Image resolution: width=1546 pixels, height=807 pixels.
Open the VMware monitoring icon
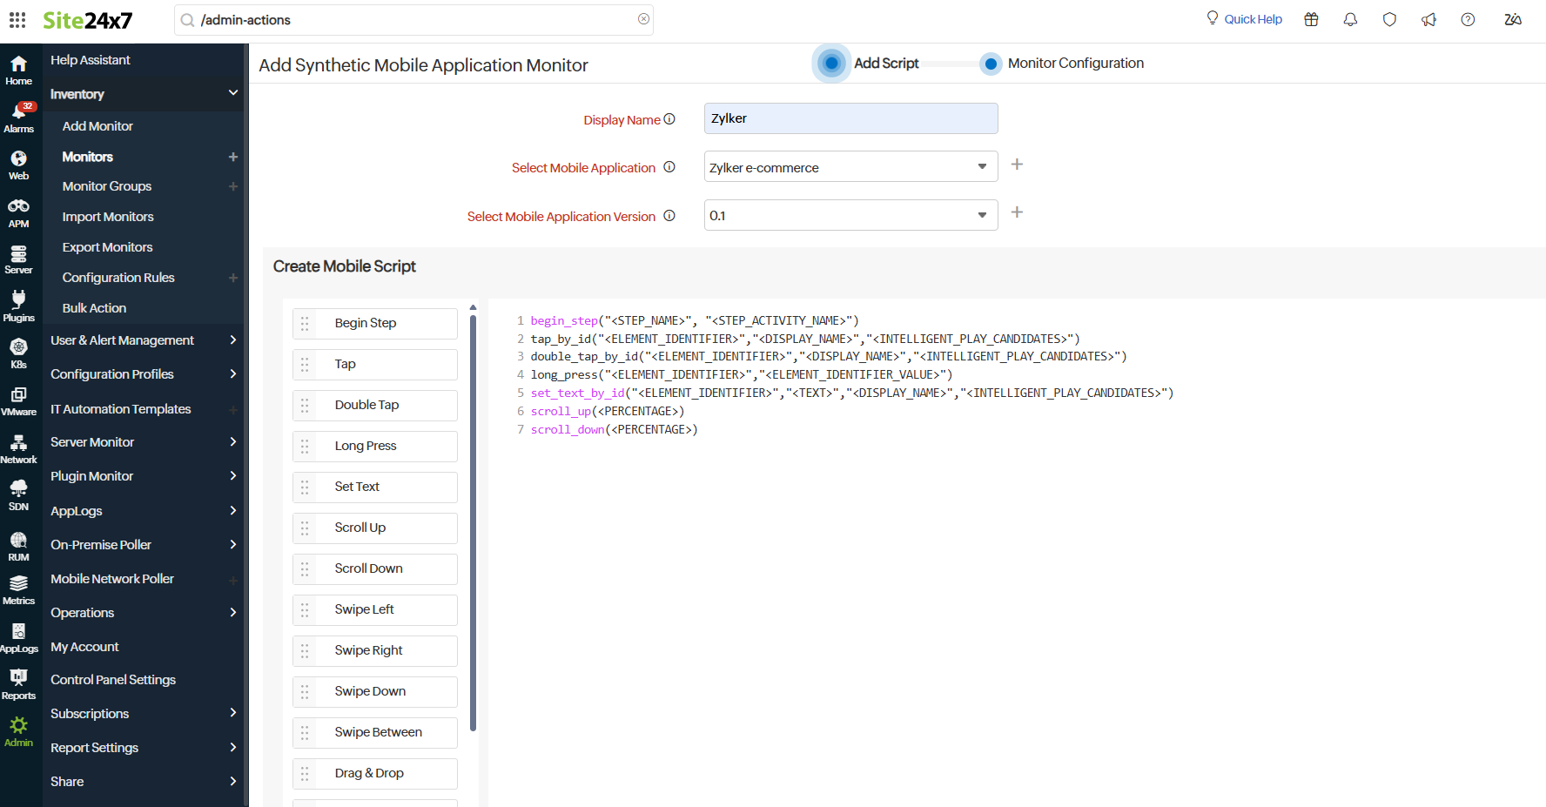coord(19,396)
